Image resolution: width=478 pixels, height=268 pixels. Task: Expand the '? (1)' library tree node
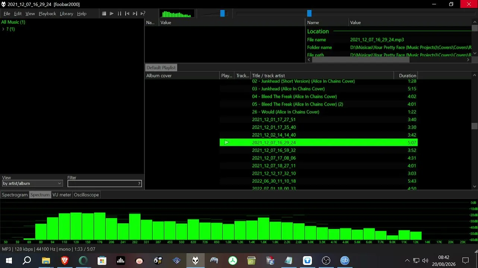(3, 29)
